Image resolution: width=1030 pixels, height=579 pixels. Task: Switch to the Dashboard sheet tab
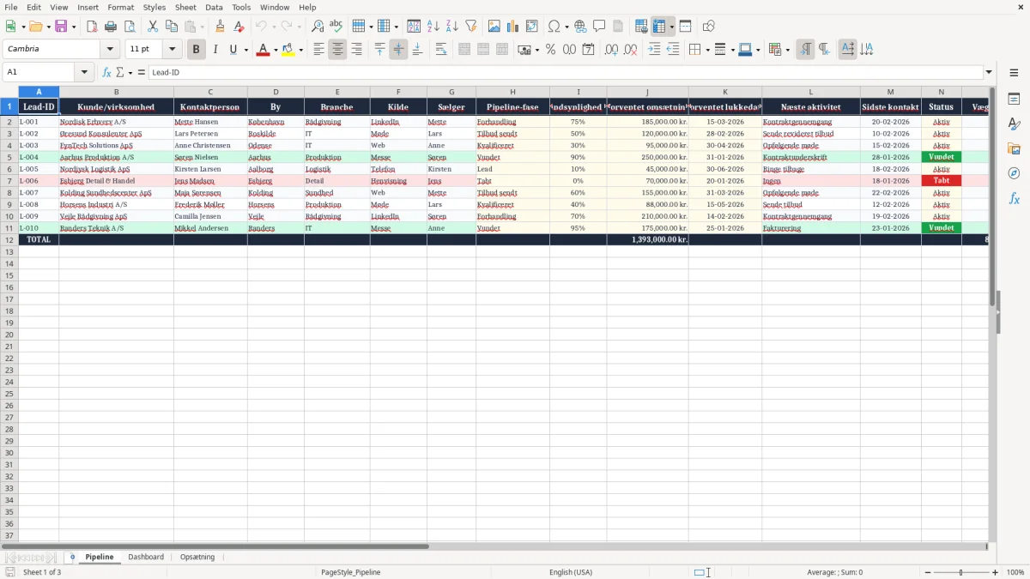(146, 557)
